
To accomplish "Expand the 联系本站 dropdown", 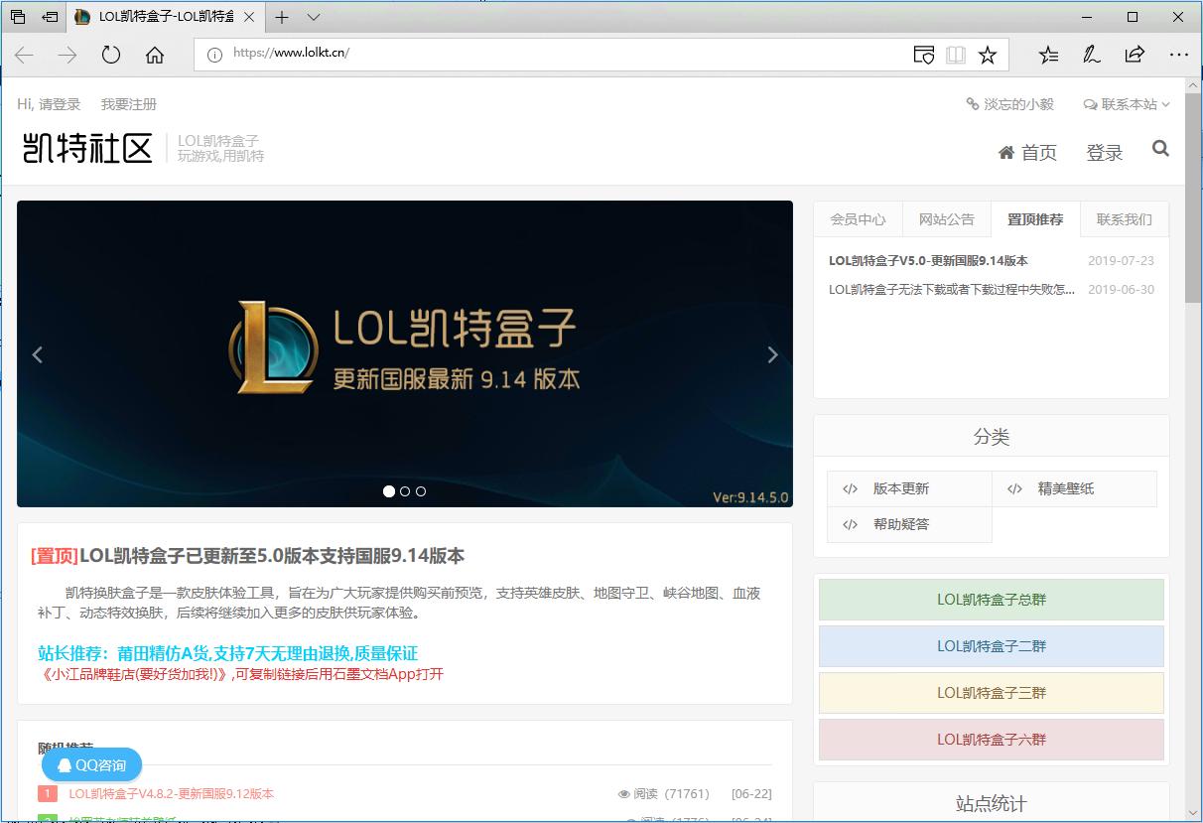I will [1126, 103].
